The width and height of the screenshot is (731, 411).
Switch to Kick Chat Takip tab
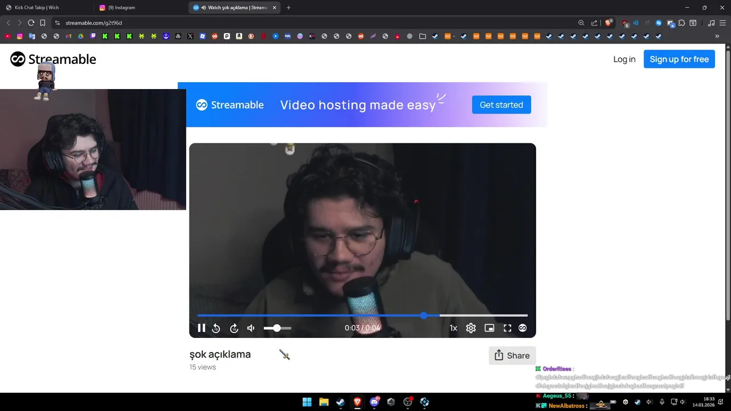[x=46, y=7]
